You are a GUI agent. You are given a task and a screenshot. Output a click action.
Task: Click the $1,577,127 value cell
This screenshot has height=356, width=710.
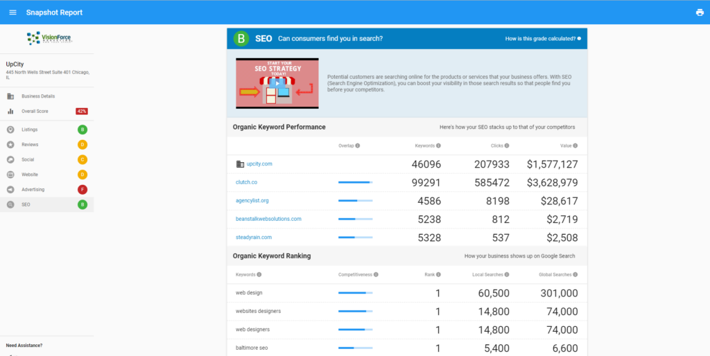[x=553, y=164]
